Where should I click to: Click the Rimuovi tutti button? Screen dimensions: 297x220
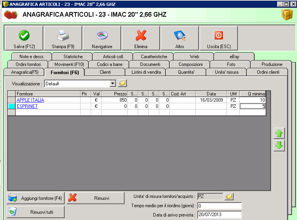pos(35,212)
